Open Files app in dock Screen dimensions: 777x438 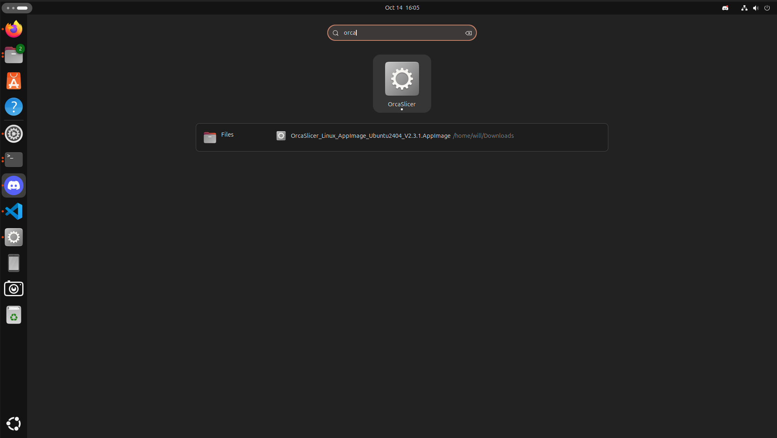(x=14, y=55)
